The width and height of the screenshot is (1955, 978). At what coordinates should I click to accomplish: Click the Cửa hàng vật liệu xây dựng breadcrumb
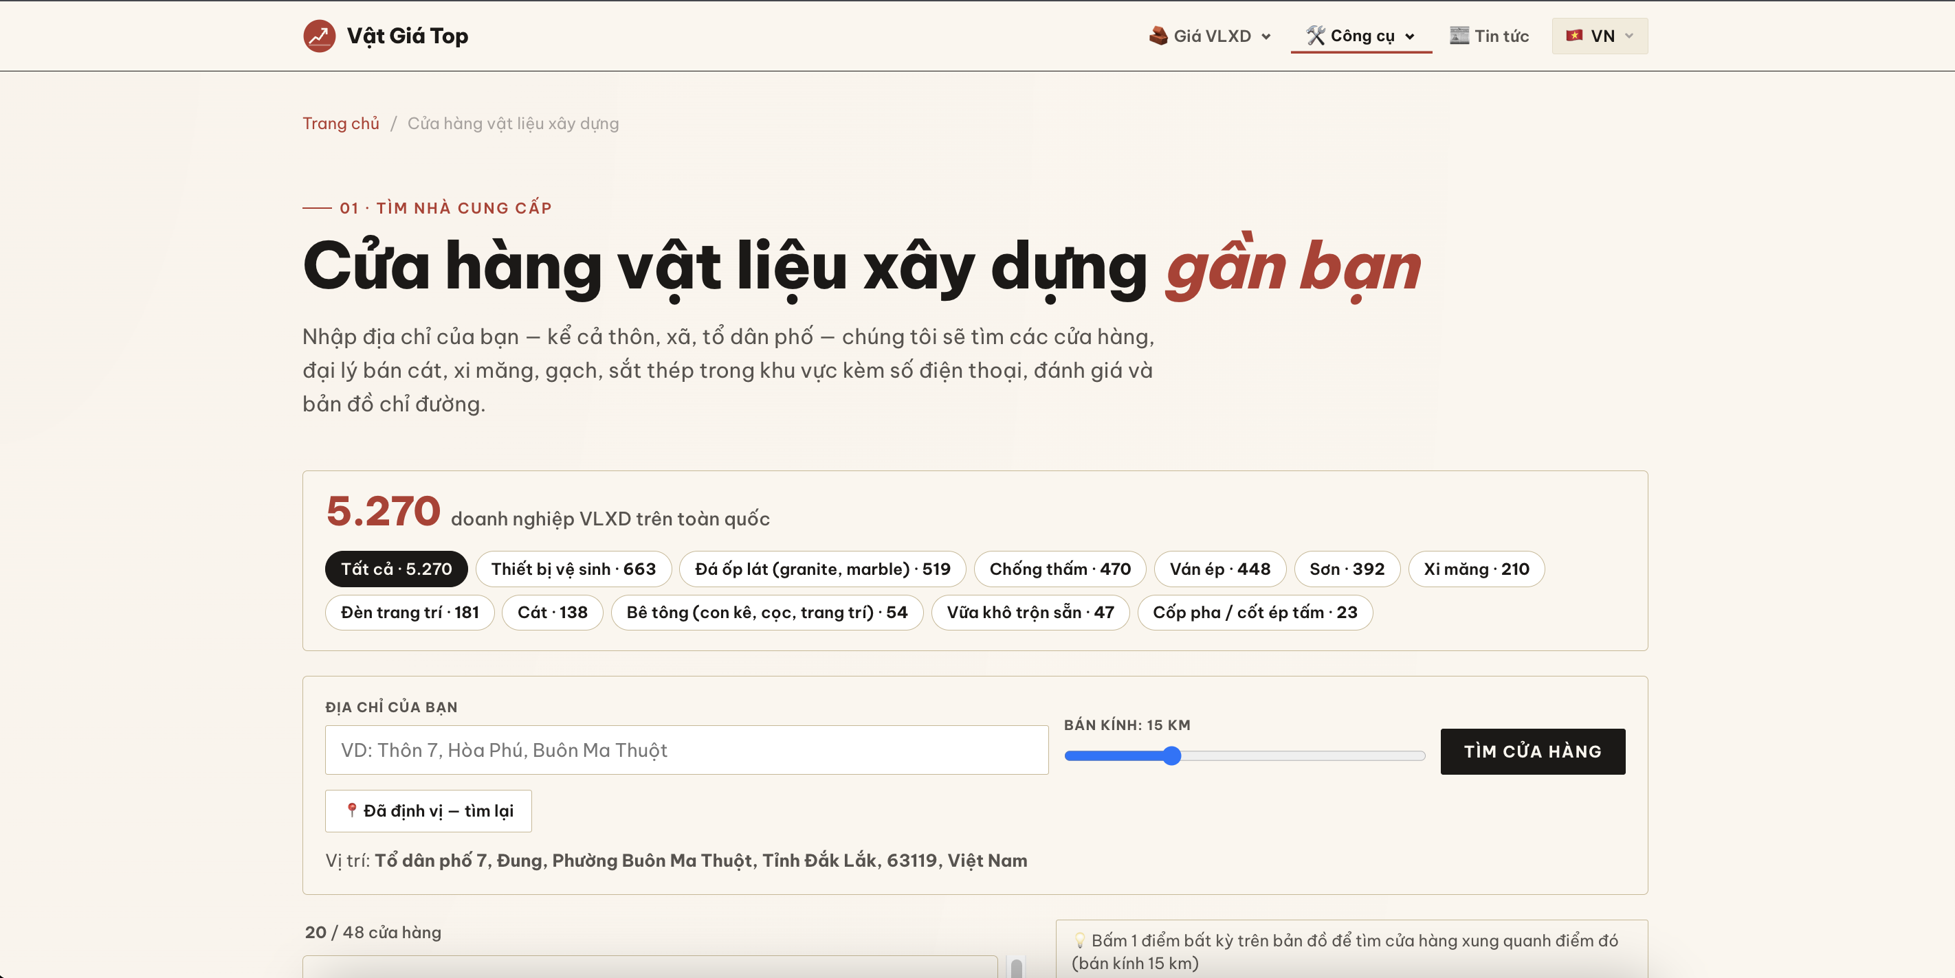[513, 123]
